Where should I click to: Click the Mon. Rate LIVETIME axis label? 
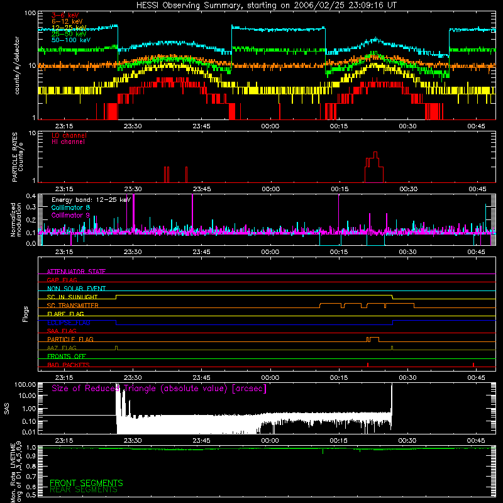[x=16, y=473]
